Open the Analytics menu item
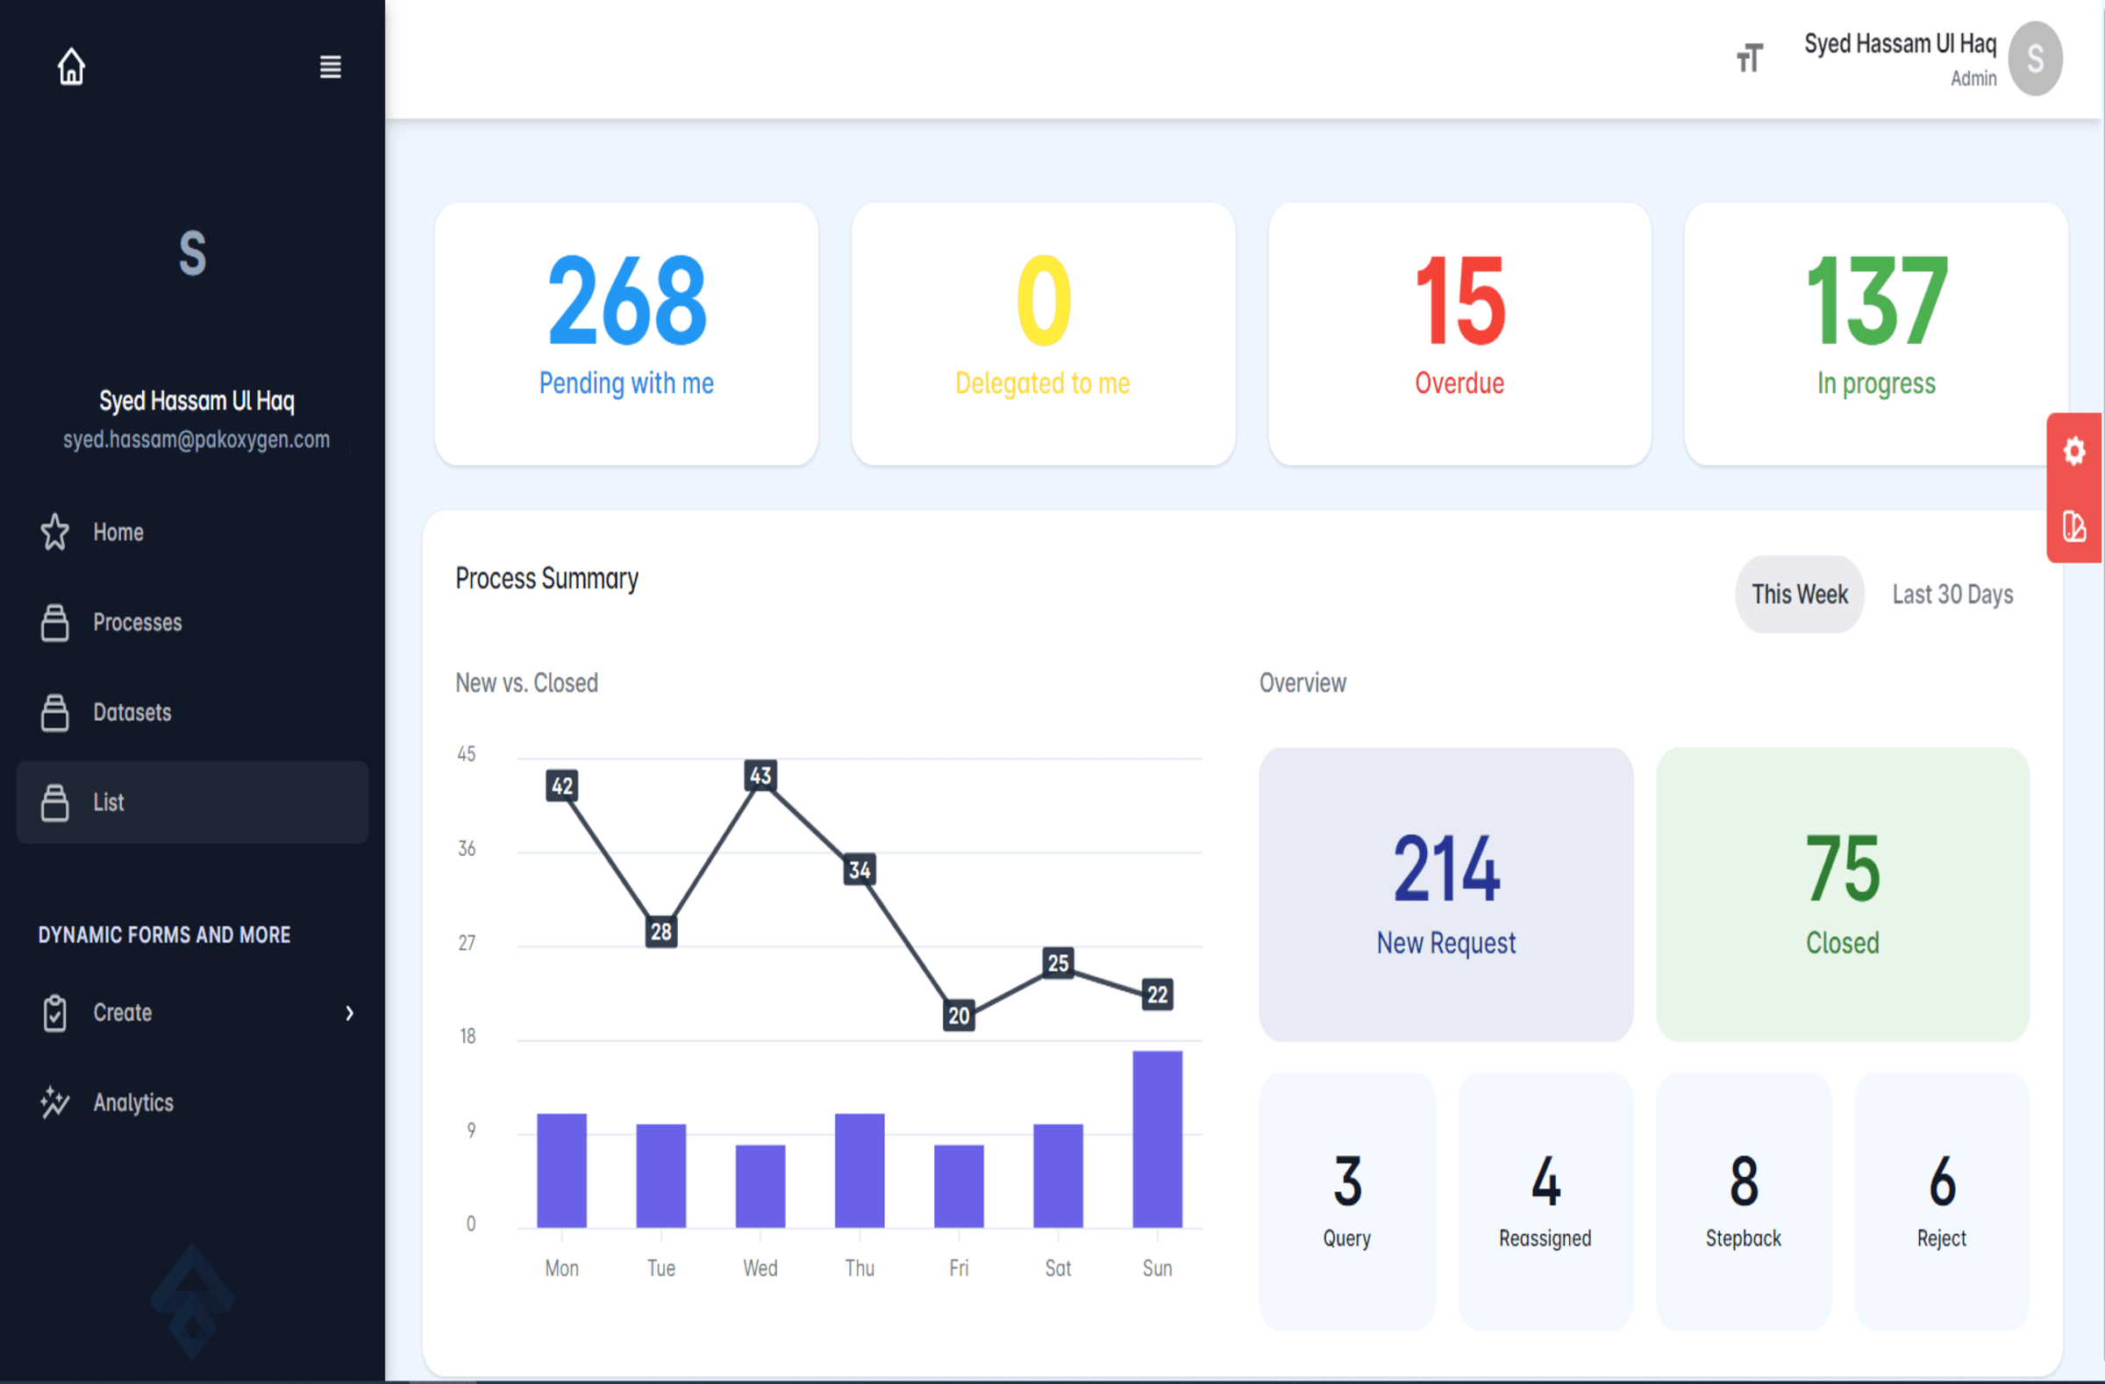 pyautogui.click(x=192, y=1102)
